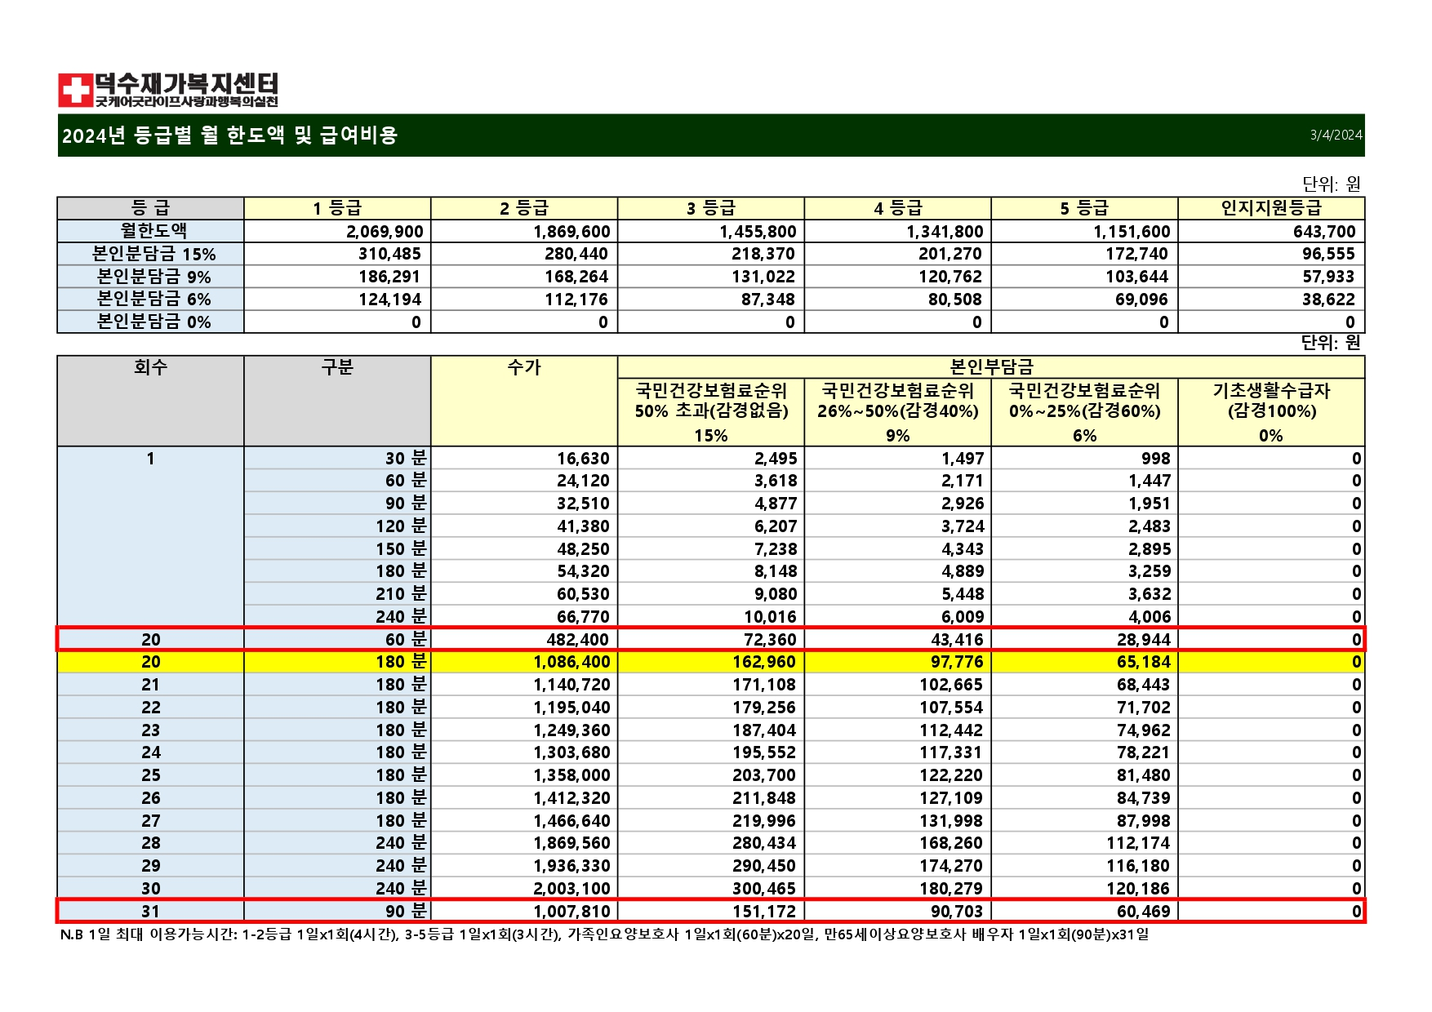Select the 기초생활수급자 (감경100%) header

click(1270, 401)
